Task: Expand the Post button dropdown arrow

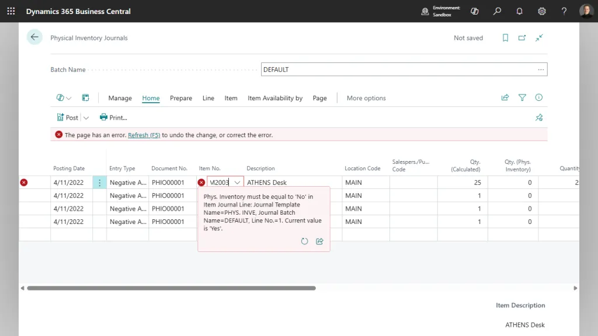Action: click(85, 117)
